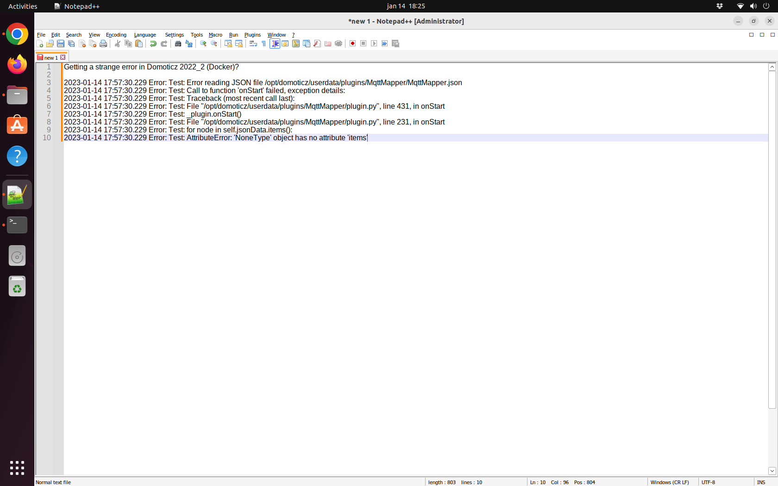Screen dimensions: 778x486
Task: Print the document using toolbar icon
Action: tap(103, 44)
